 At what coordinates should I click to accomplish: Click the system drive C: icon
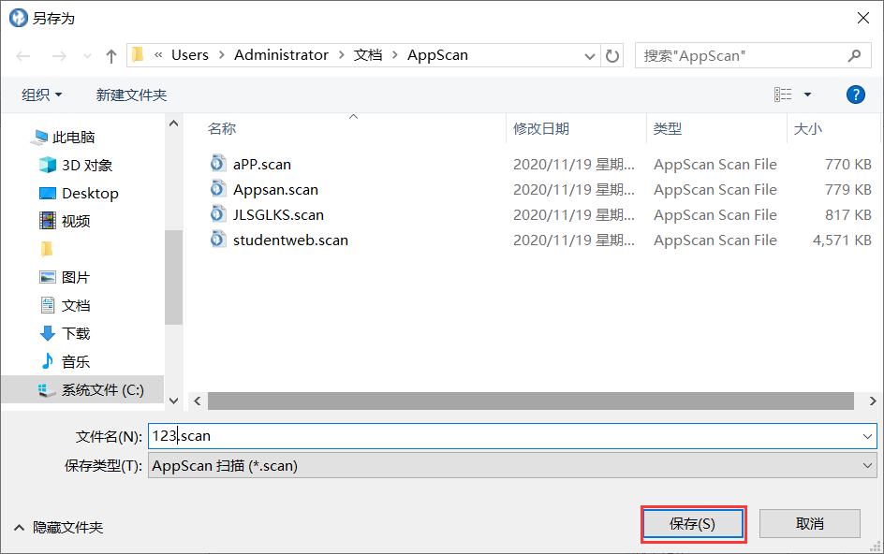pyautogui.click(x=46, y=389)
